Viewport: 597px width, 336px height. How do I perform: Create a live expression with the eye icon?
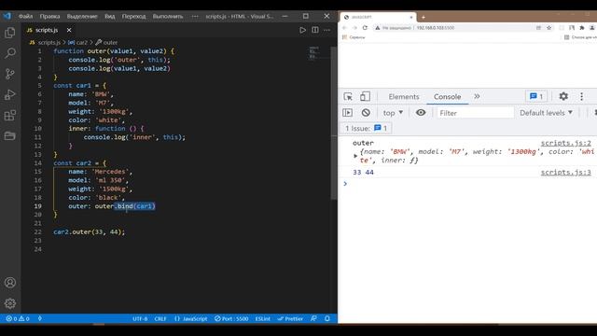(x=421, y=113)
